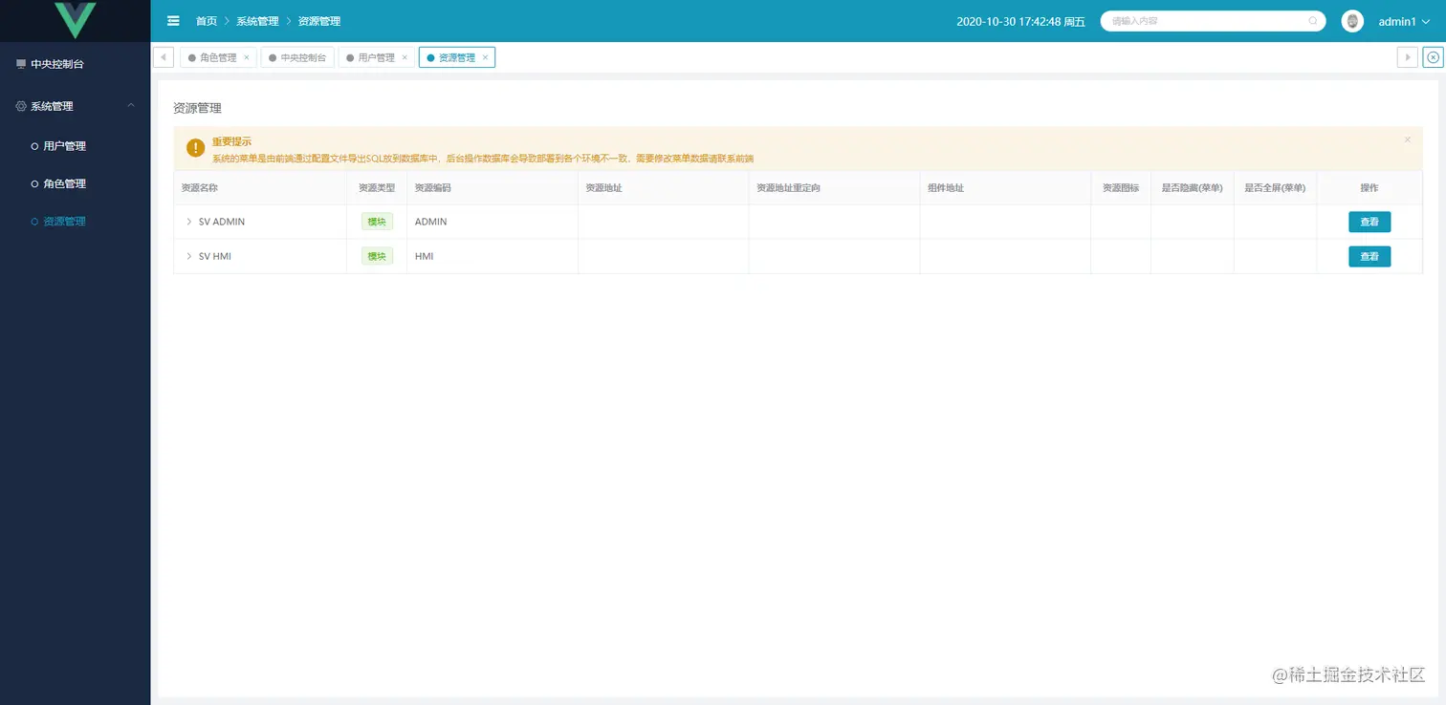Screen dimensions: 1446x705
Task: Click the search magnifier icon
Action: pyautogui.click(x=1312, y=21)
